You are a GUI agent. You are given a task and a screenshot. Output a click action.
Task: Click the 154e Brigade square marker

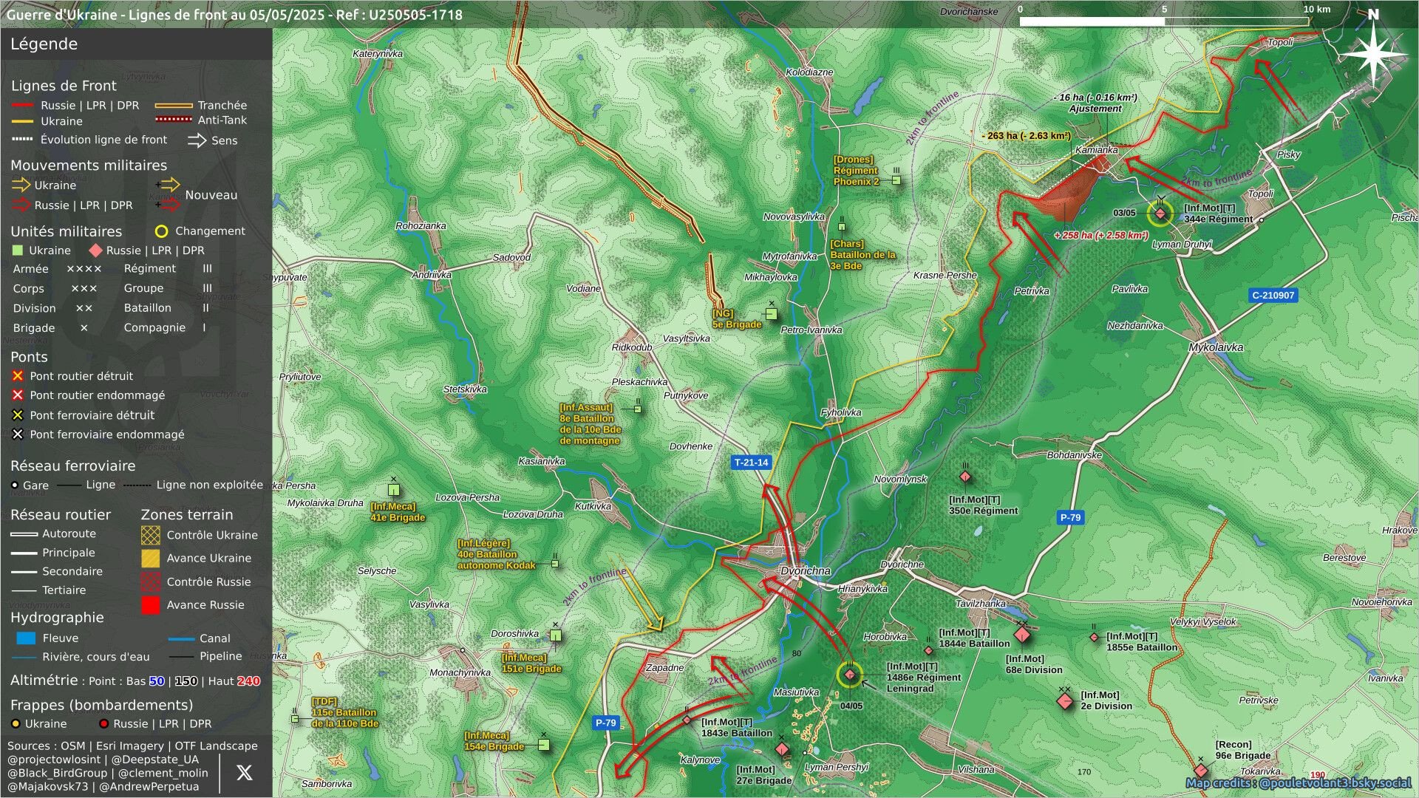(x=544, y=745)
